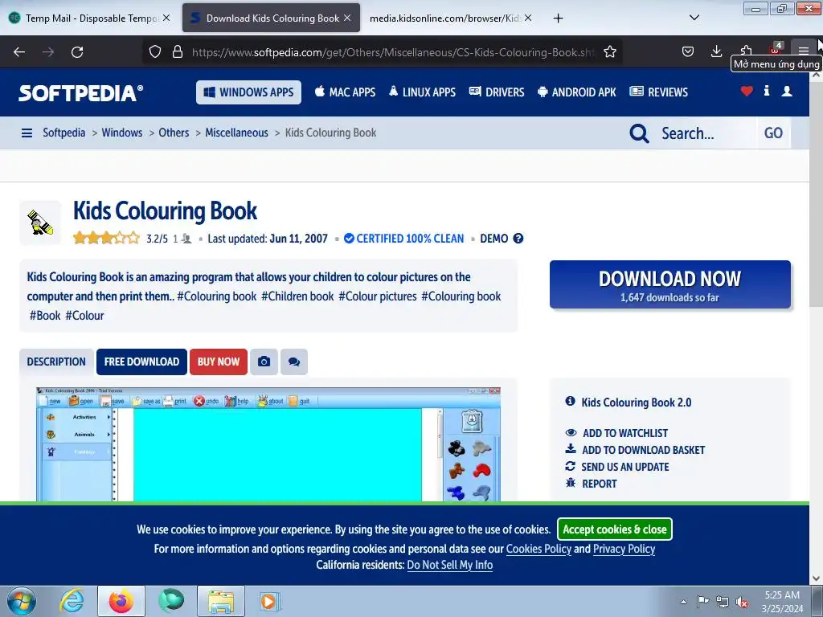
Task: Follow the Others breadcrumb link
Action: 174,133
